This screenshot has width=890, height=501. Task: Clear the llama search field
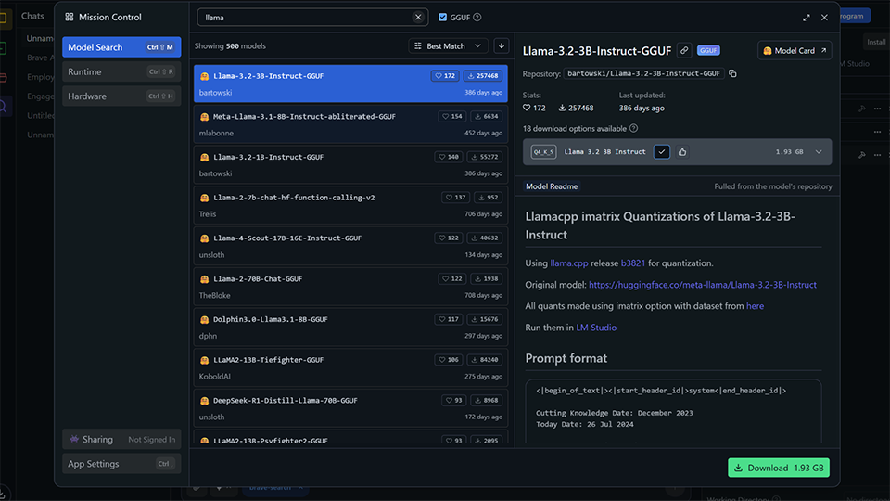(x=418, y=17)
